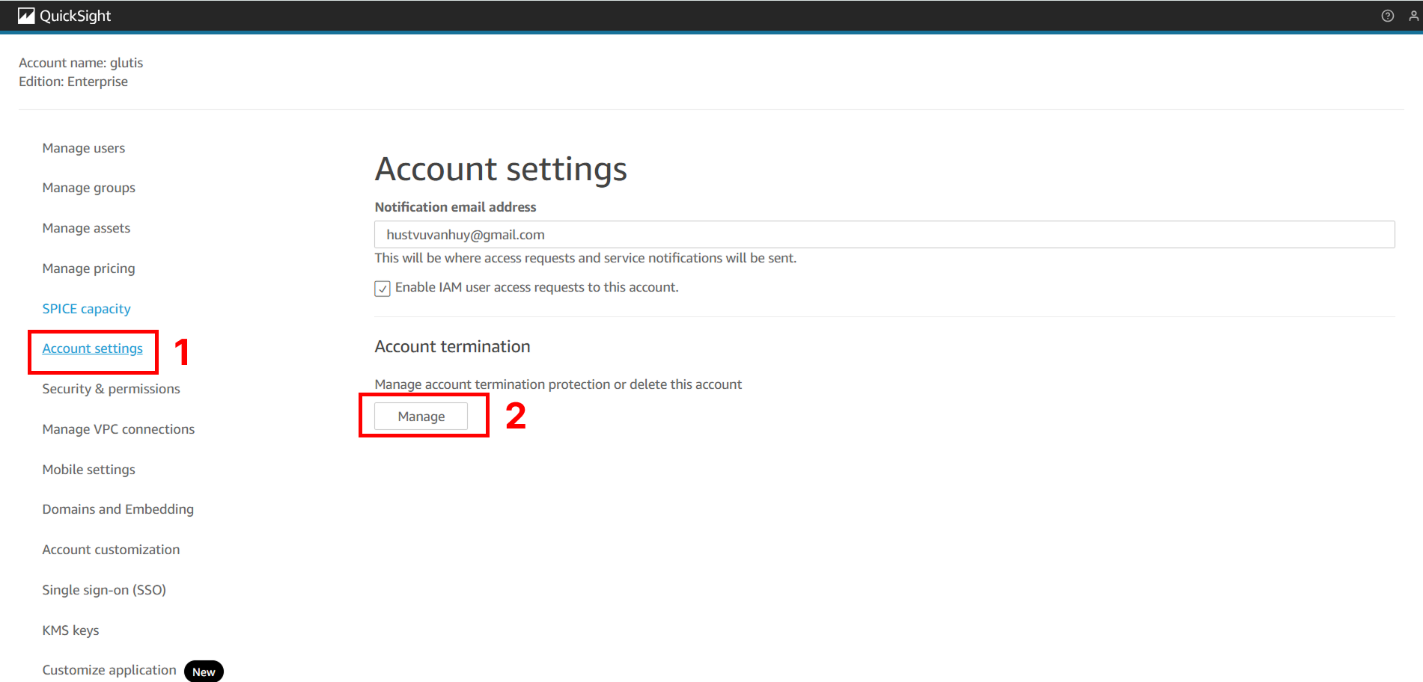Click the Manage account termination button
Image resolution: width=1423 pixels, height=682 pixels.
tap(421, 417)
